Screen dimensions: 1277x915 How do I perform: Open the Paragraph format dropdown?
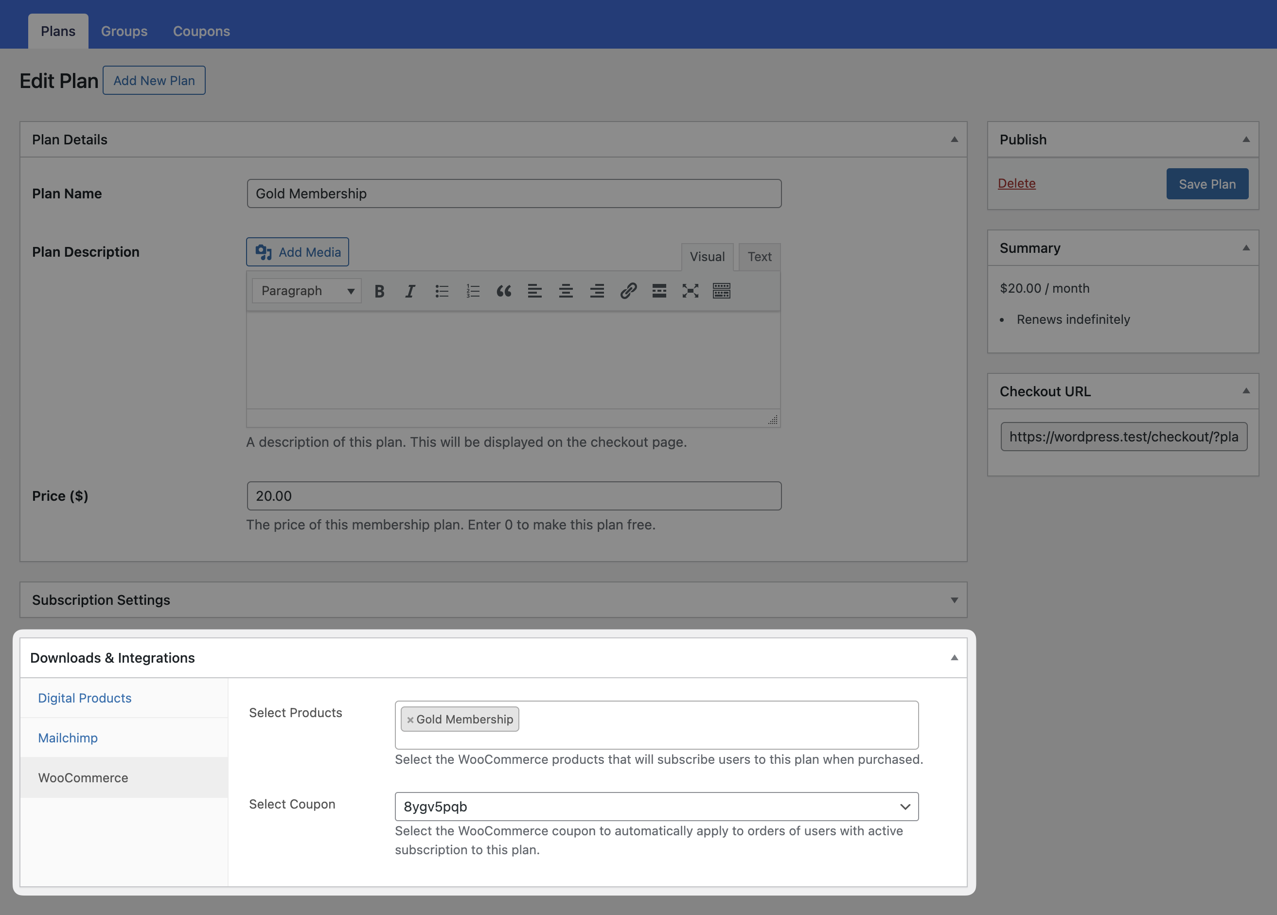tap(307, 291)
